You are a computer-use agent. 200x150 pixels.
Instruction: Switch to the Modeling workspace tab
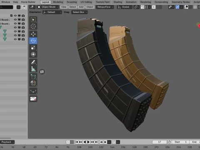point(58,2)
